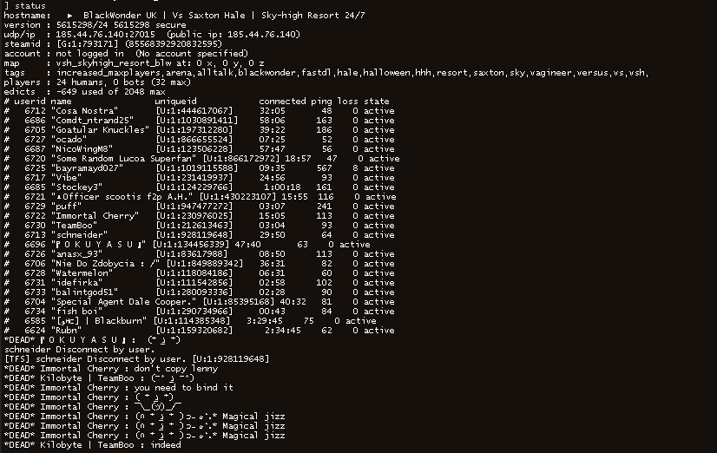Select player row "Cosa Nostra"
Viewport: 717px width, 453px height.
tap(200, 110)
